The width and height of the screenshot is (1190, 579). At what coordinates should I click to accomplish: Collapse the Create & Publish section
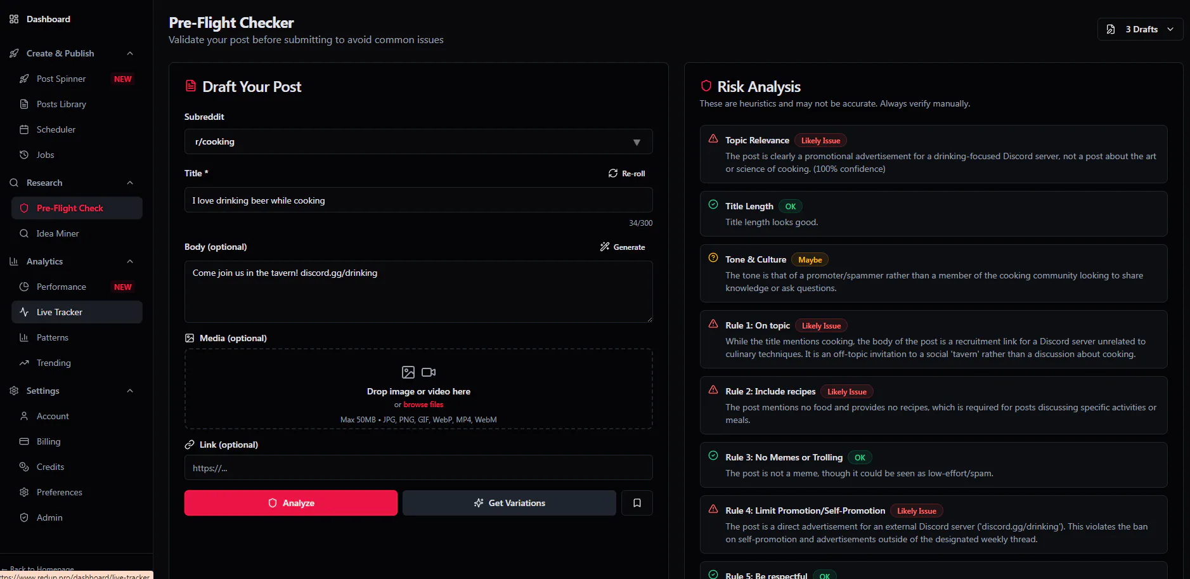(130, 53)
